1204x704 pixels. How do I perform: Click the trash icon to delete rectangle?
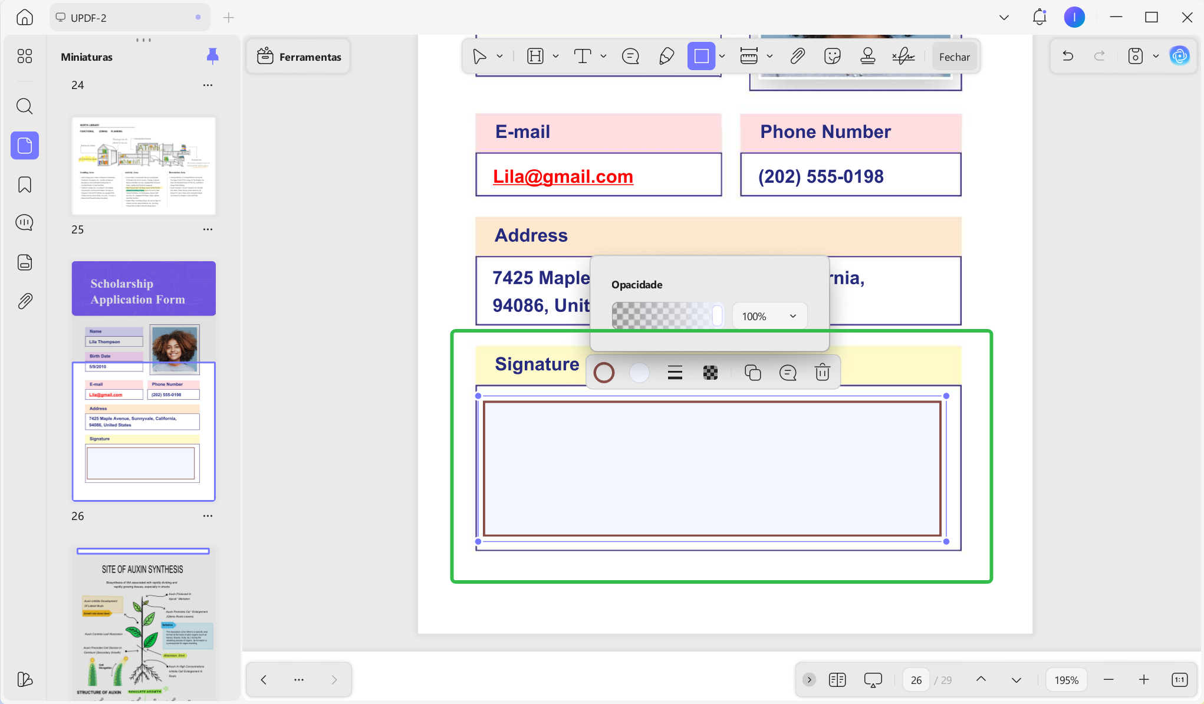(822, 373)
